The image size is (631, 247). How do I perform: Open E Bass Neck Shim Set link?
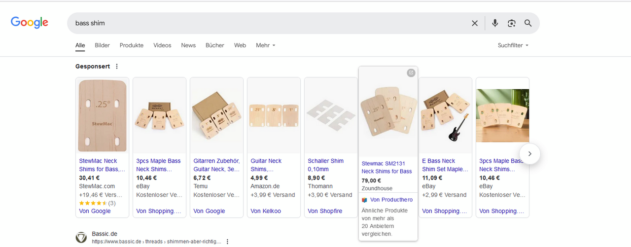tap(446, 165)
